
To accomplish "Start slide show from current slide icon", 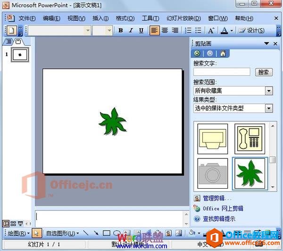I will (x=20, y=224).
